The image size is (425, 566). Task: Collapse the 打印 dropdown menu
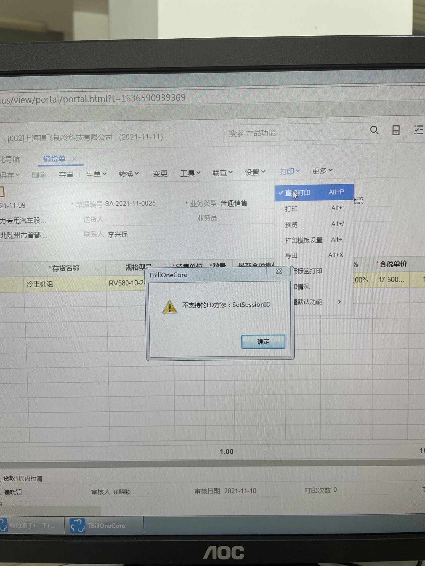coord(289,171)
